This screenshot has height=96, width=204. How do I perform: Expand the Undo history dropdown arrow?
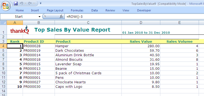(25, 3)
